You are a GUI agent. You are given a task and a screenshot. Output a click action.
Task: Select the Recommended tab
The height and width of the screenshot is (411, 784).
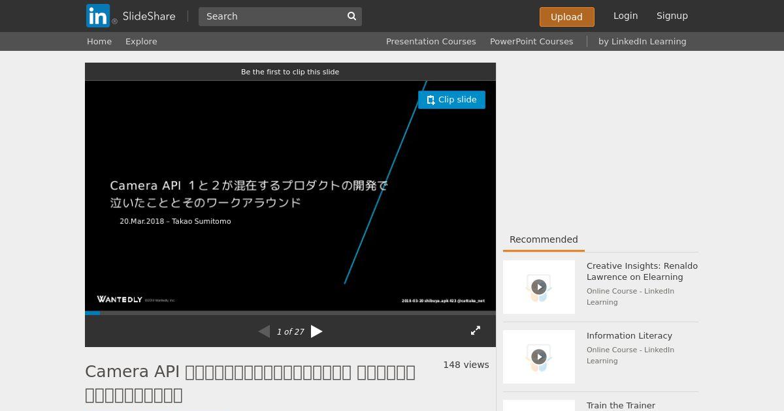(x=544, y=239)
